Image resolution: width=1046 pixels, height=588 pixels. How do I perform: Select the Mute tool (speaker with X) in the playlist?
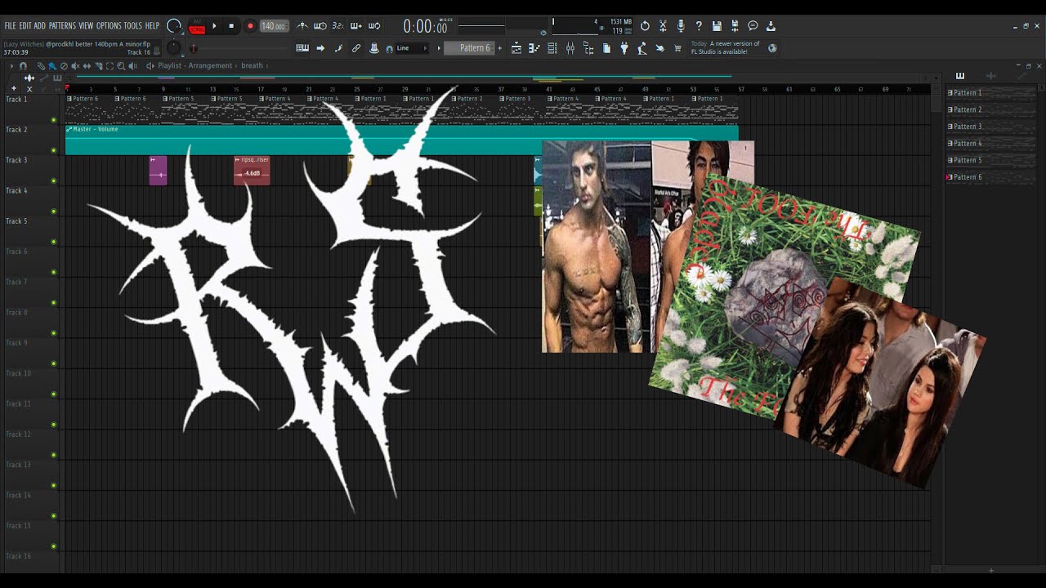(75, 65)
